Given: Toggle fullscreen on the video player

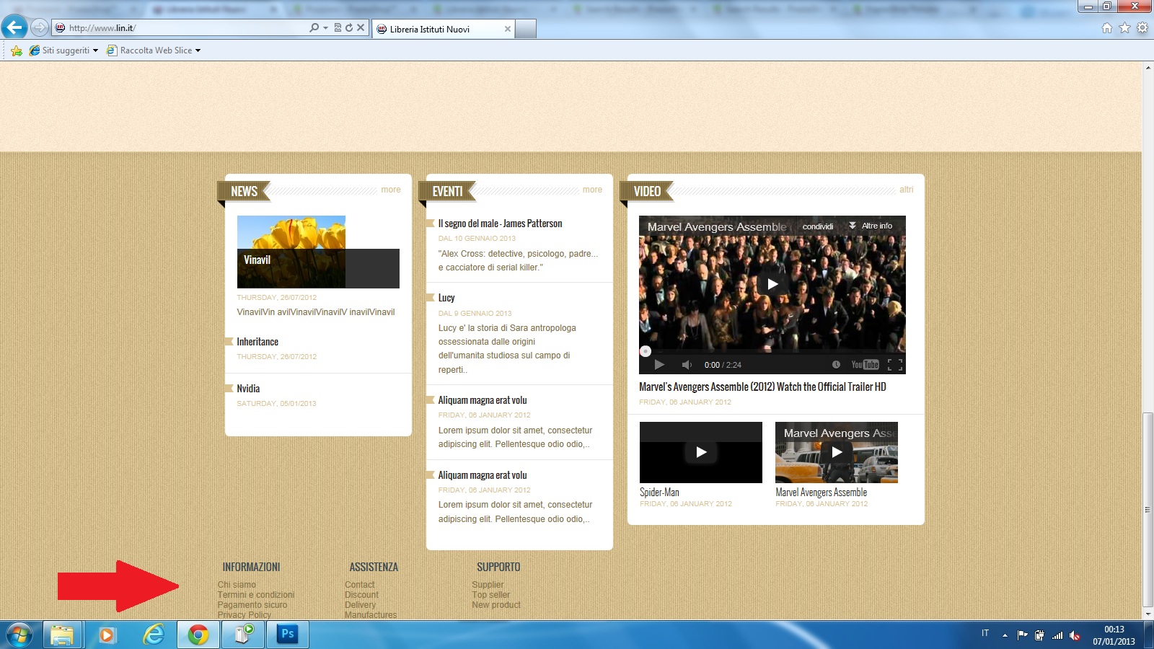Looking at the screenshot, I should coord(895,365).
